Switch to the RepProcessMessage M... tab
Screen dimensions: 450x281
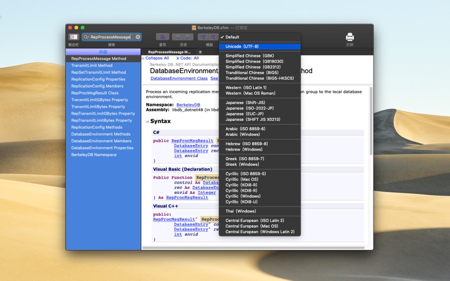point(169,52)
